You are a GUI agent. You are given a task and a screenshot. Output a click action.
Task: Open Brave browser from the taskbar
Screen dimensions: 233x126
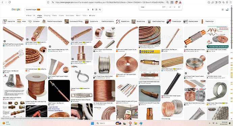pyautogui.click(x=130, y=123)
